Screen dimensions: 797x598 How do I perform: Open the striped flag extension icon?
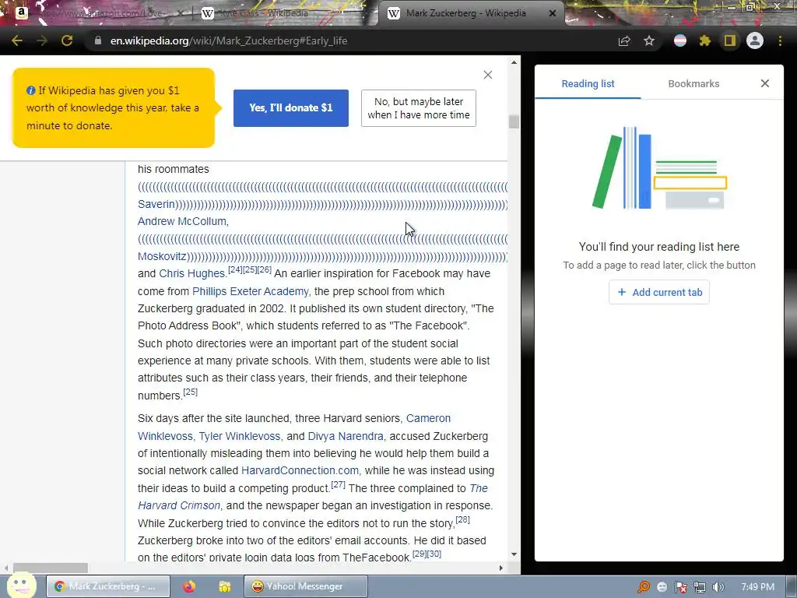click(x=680, y=40)
